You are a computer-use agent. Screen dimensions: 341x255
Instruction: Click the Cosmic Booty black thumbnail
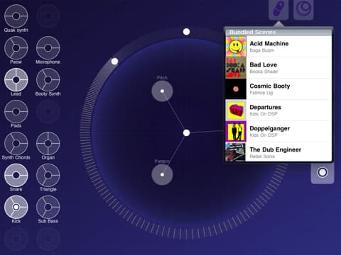pyautogui.click(x=236, y=89)
